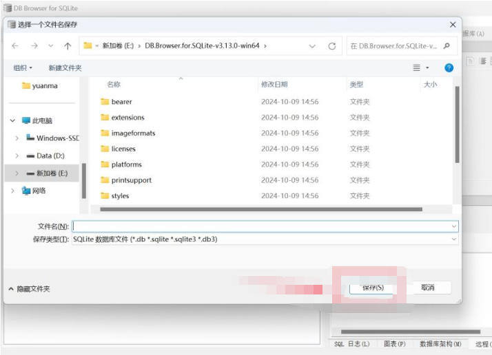The image size is (492, 355).
Task: Open the address bar history dropdown
Action: pyautogui.click(x=312, y=46)
